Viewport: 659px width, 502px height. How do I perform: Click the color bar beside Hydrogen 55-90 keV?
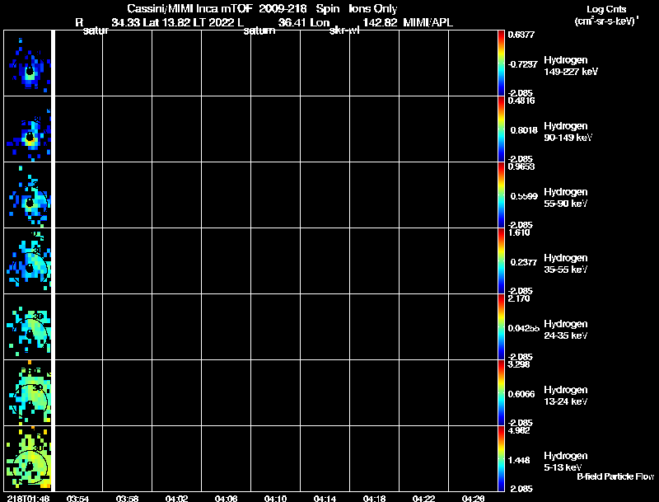(x=501, y=195)
